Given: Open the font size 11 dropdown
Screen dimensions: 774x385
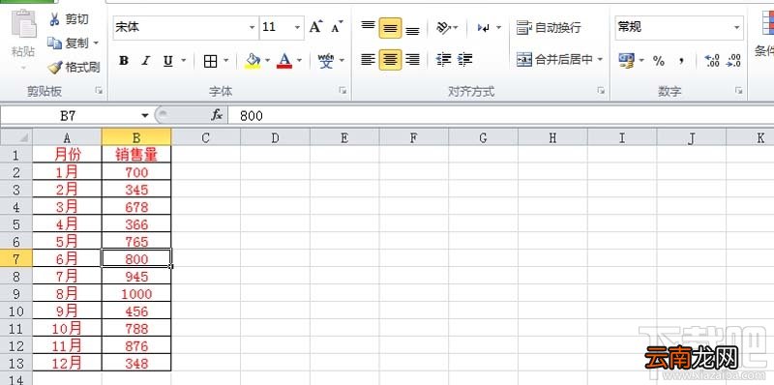Looking at the screenshot, I should click(298, 27).
